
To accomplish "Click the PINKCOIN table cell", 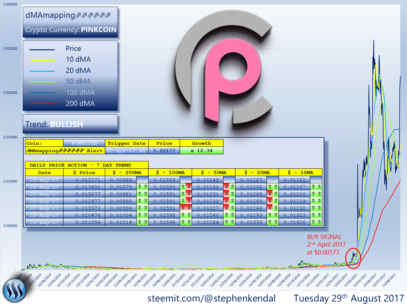I will [84, 143].
